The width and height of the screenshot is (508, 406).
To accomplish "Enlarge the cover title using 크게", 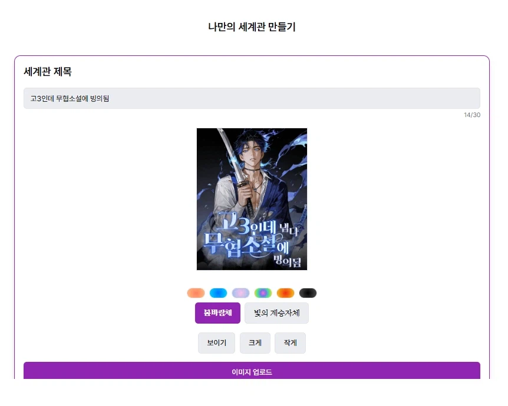I will [x=255, y=342].
